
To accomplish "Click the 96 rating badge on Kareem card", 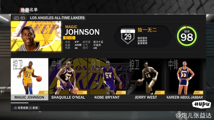I will [x=198, y=93].
